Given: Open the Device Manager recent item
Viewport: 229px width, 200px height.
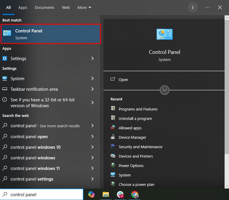Looking at the screenshot, I should click(x=132, y=137).
